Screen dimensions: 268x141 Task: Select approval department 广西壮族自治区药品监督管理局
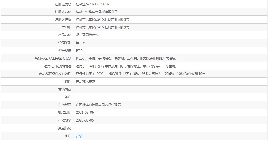click(98, 105)
